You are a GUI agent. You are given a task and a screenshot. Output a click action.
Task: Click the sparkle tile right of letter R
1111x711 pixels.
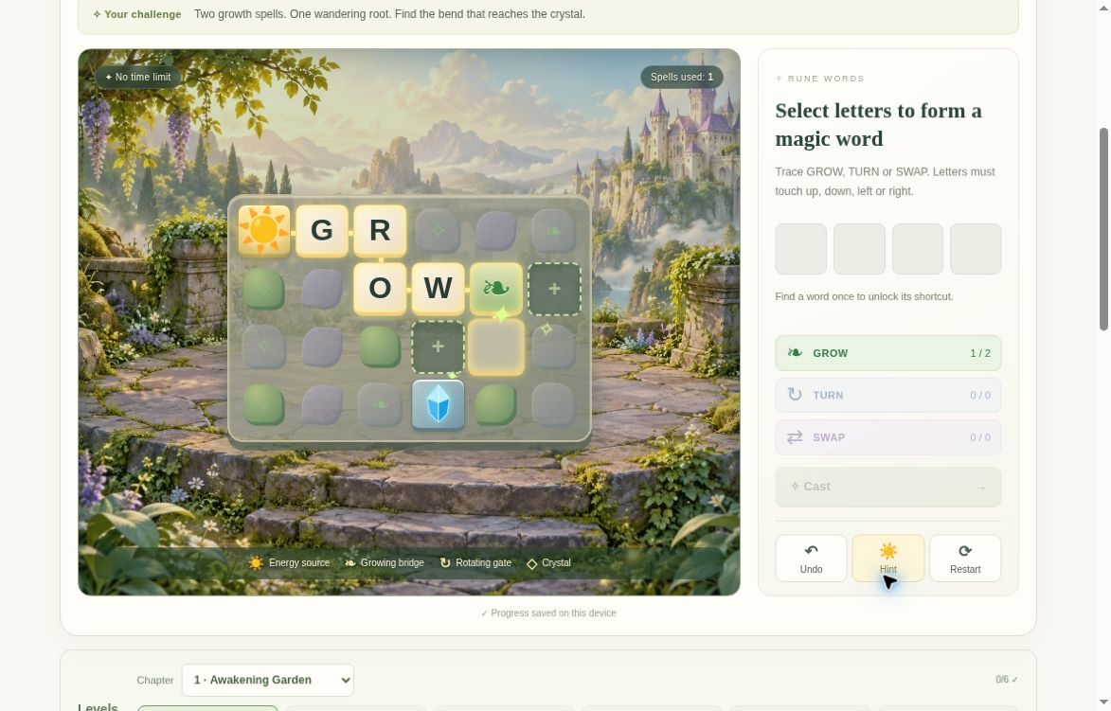tap(438, 231)
